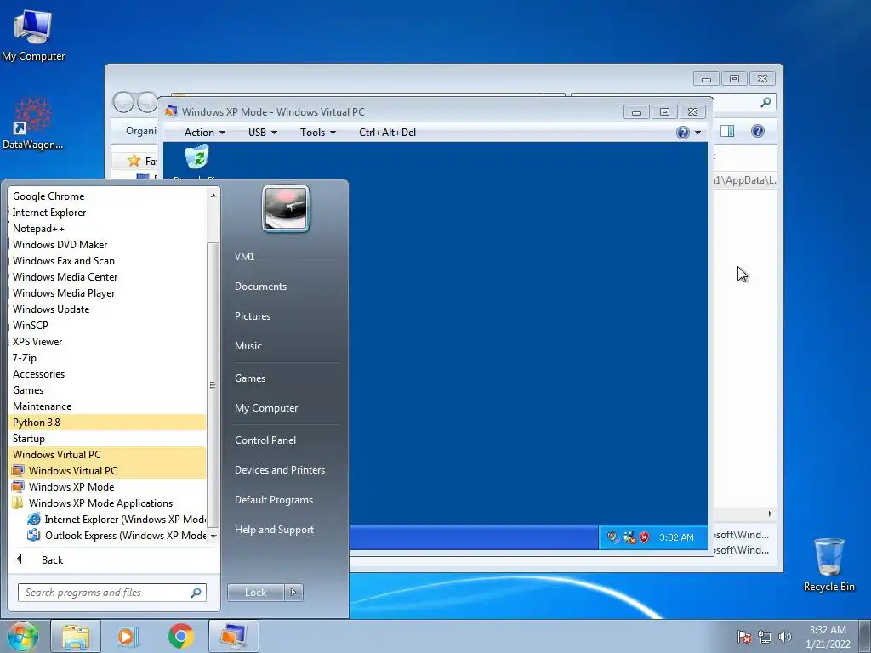This screenshot has width=871, height=653.
Task: Send Ctrl+Alt+Del to virtual machine
Action: [x=387, y=132]
